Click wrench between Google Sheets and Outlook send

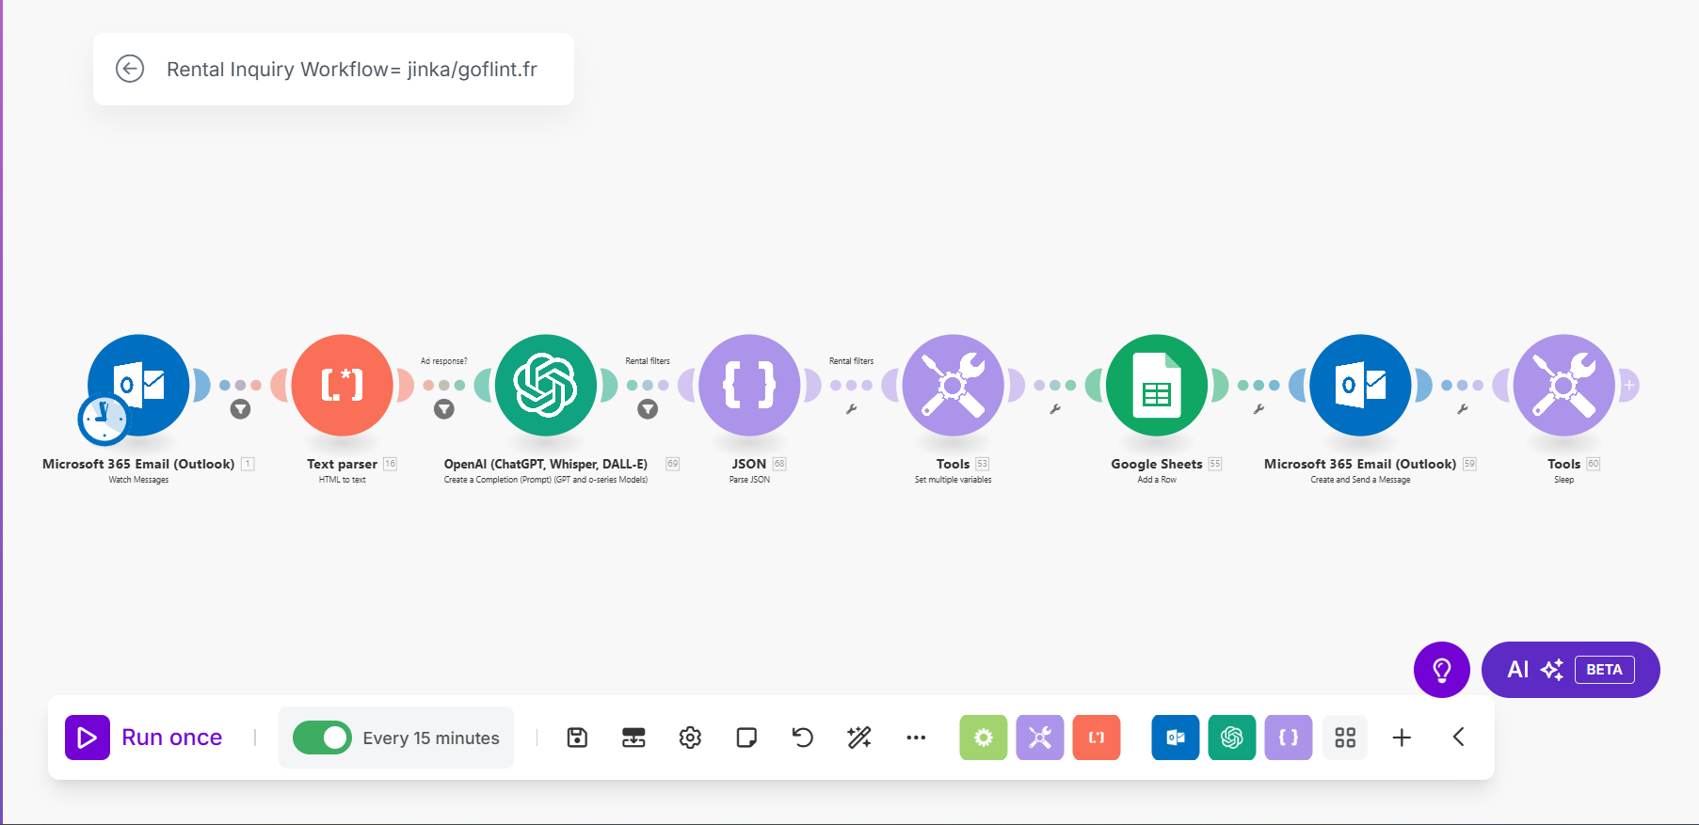coord(1258,409)
